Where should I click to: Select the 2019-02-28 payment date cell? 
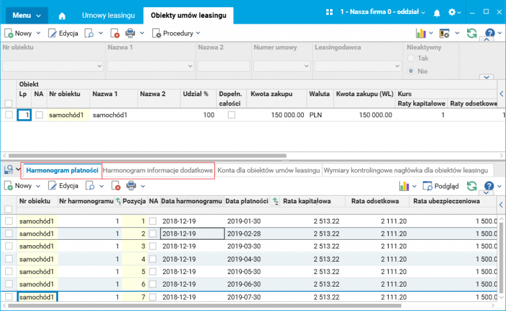click(x=244, y=233)
